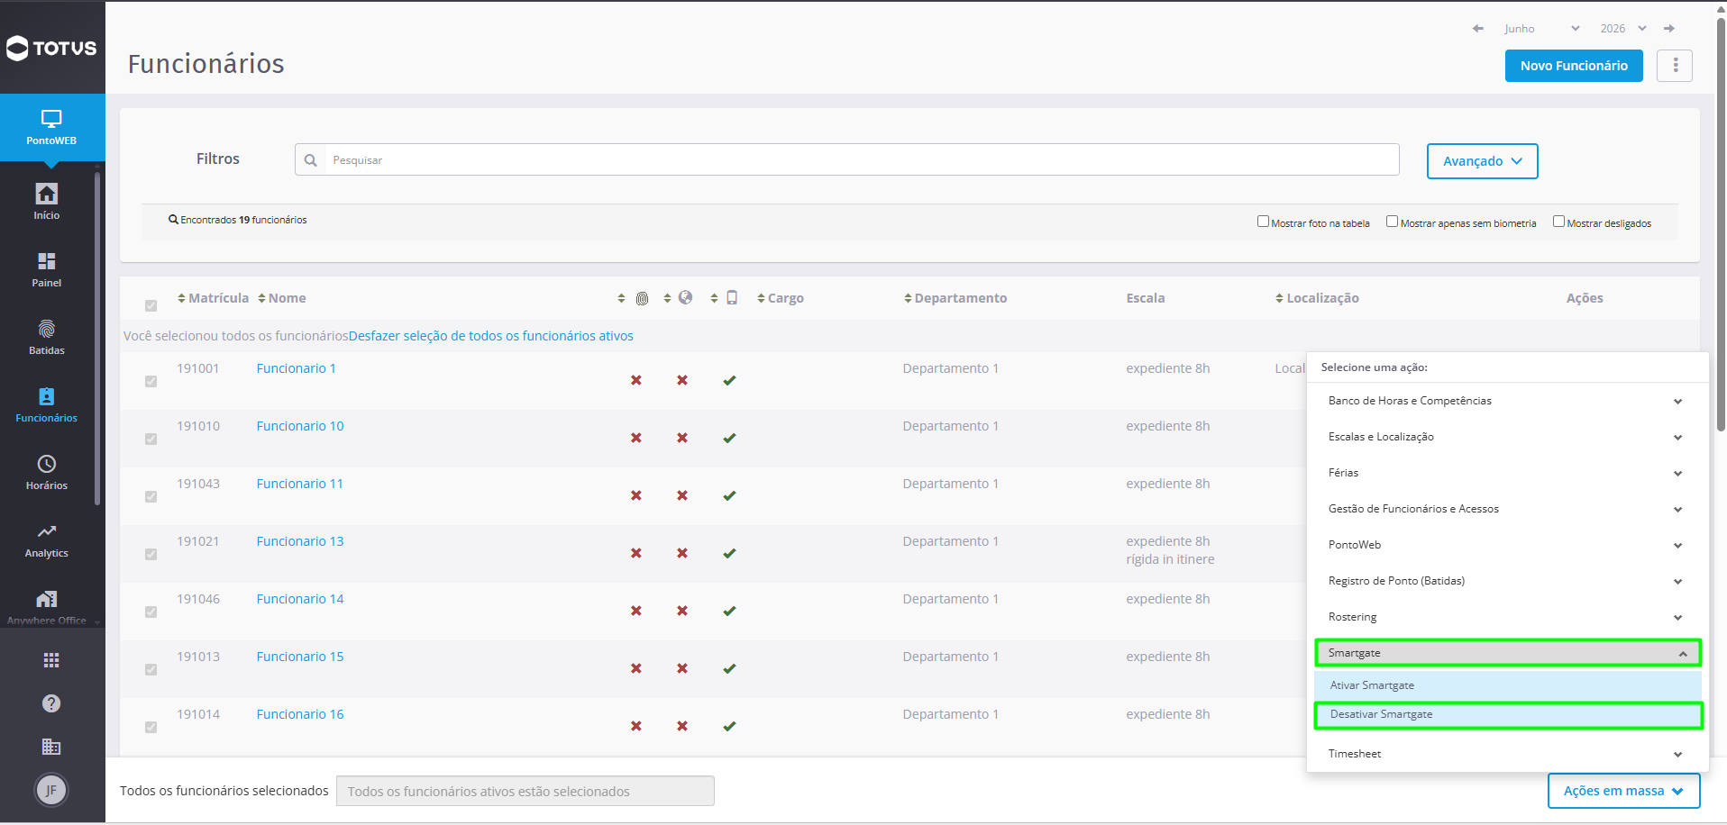Open the JF user avatar
This screenshot has height=825, width=1727.
point(51,790)
